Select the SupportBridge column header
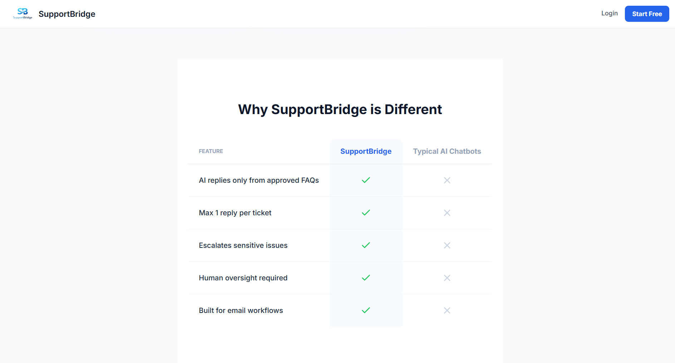This screenshot has width=675, height=363. (x=366, y=151)
